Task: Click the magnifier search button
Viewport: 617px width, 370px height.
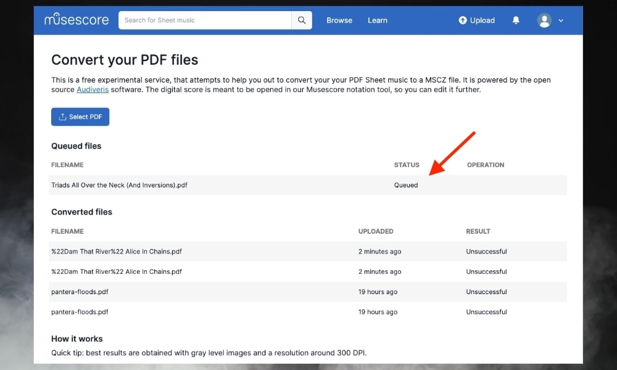Action: point(302,20)
